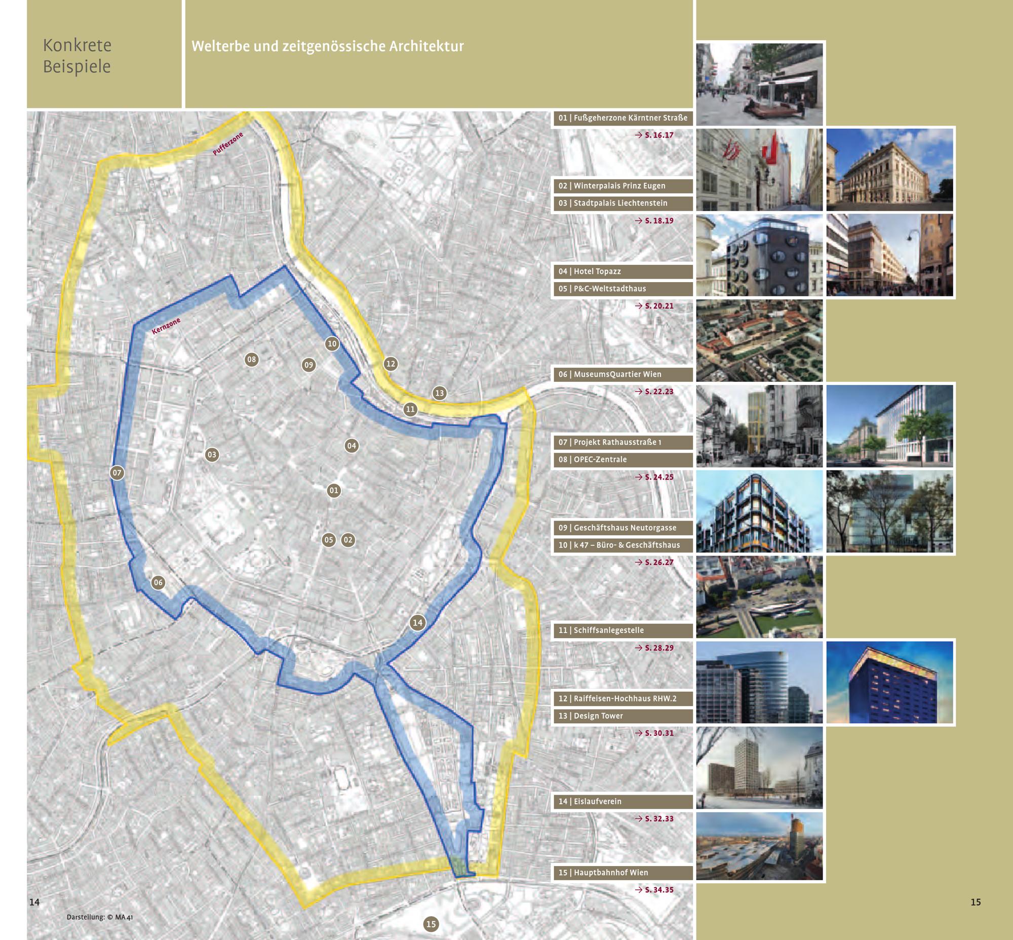1013x940 pixels.
Task: Open the Neutorgasse dark curved corner-building photo
Action: tap(759, 512)
